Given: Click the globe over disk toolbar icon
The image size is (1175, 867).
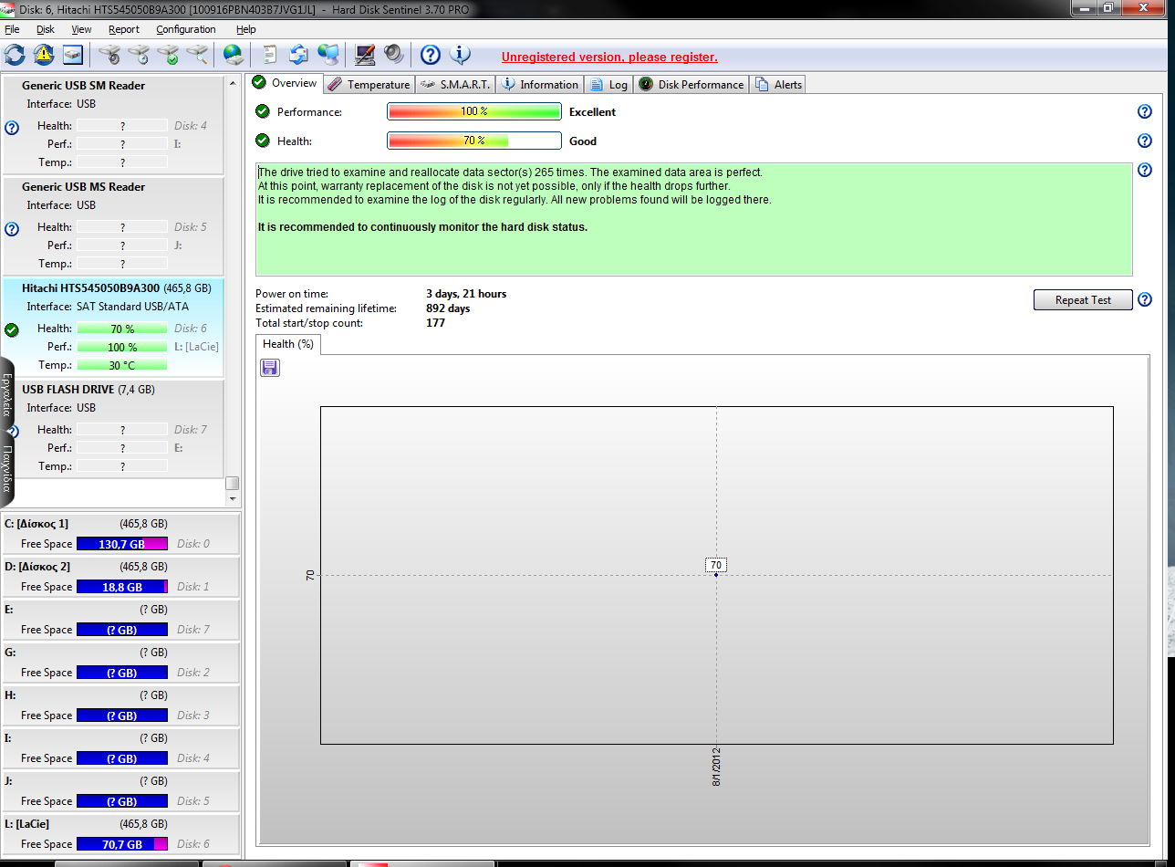Looking at the screenshot, I should [234, 55].
